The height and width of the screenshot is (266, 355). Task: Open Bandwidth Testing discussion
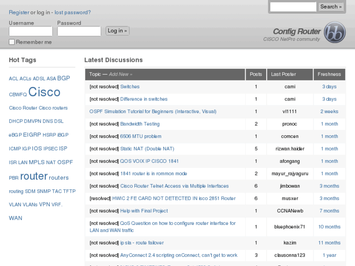[x=140, y=124]
